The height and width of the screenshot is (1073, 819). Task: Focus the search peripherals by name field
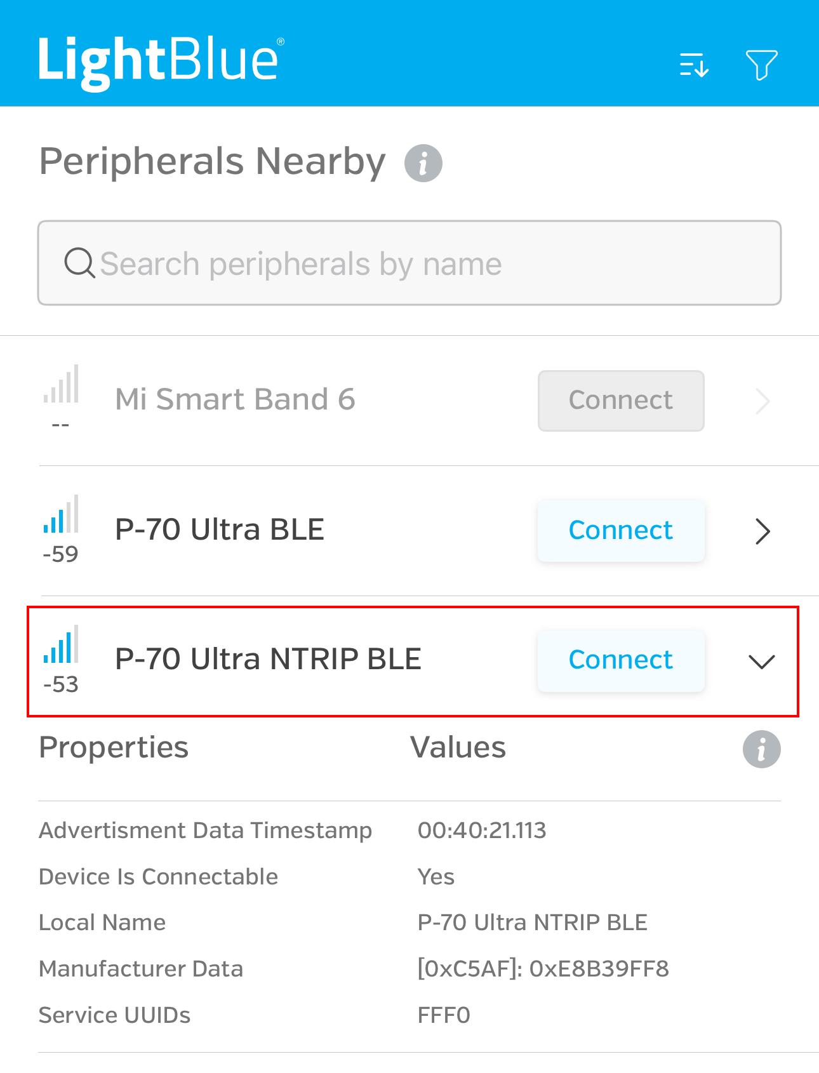419,263
